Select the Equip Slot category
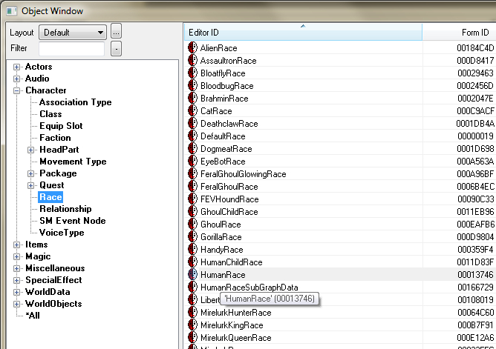 click(x=61, y=126)
